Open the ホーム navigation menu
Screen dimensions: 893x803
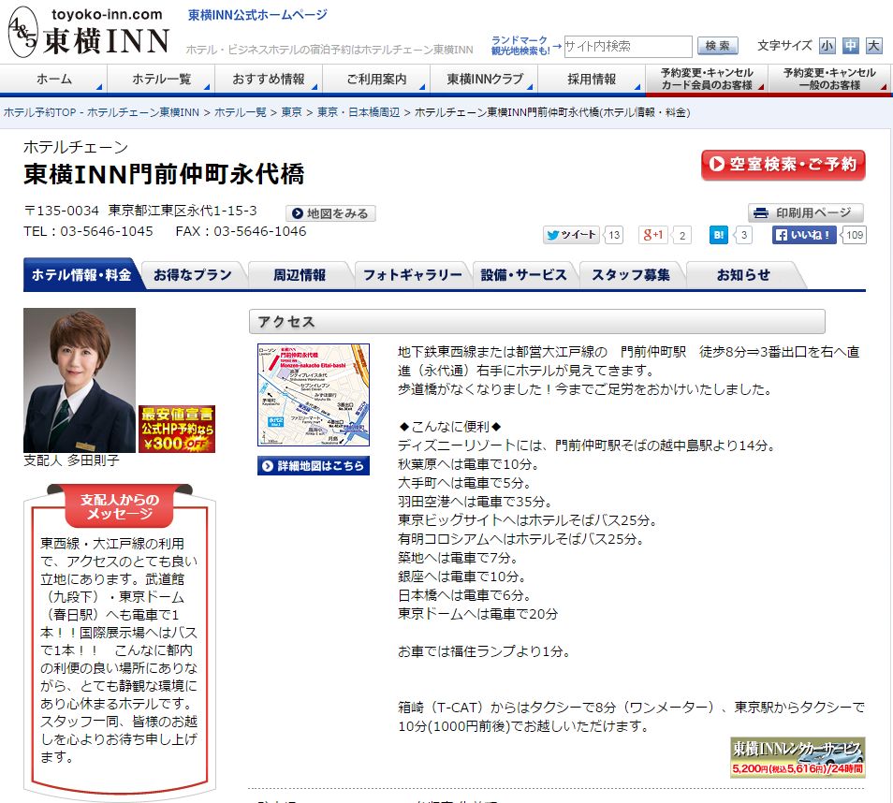[54, 80]
